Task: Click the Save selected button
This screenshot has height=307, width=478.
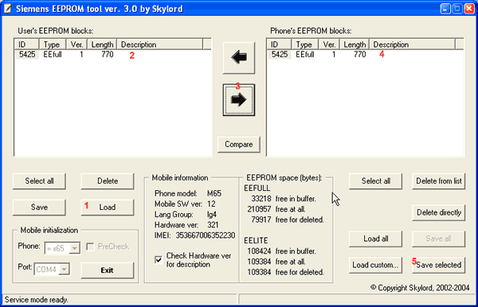Action: tap(438, 265)
